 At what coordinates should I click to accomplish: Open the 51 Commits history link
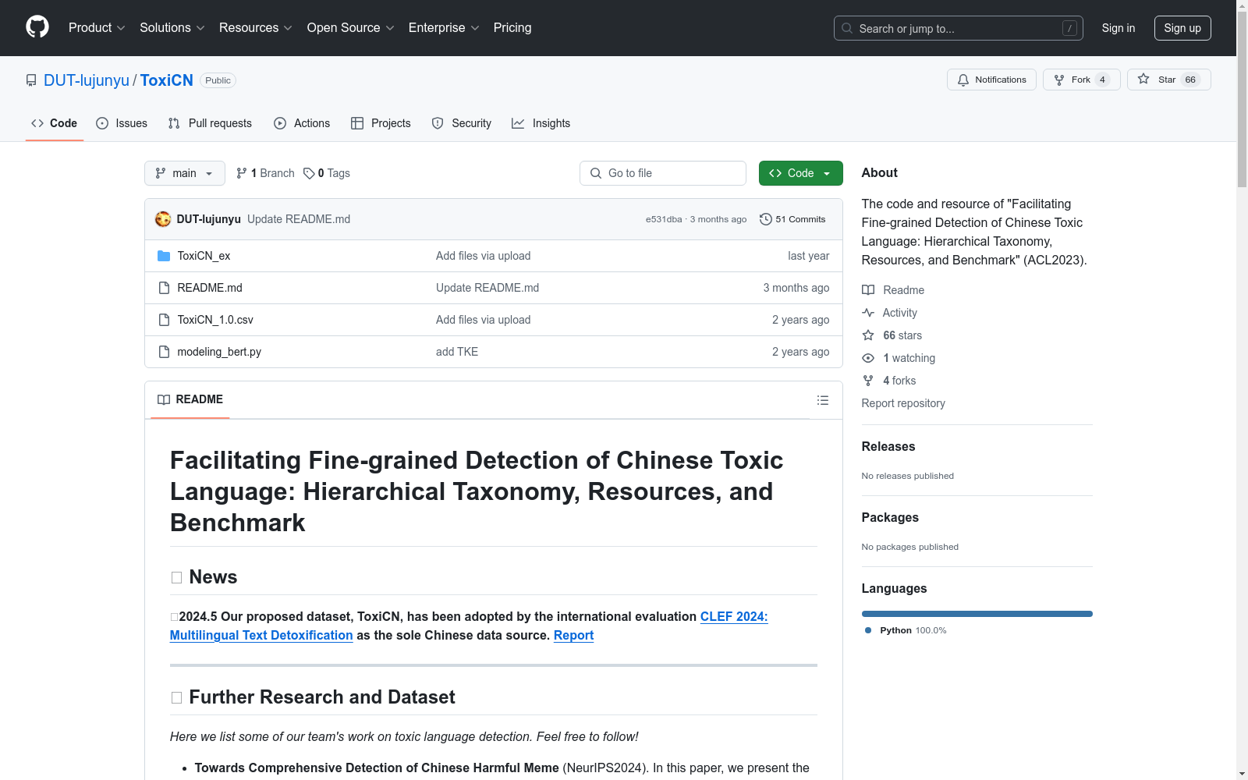pyautogui.click(x=792, y=219)
